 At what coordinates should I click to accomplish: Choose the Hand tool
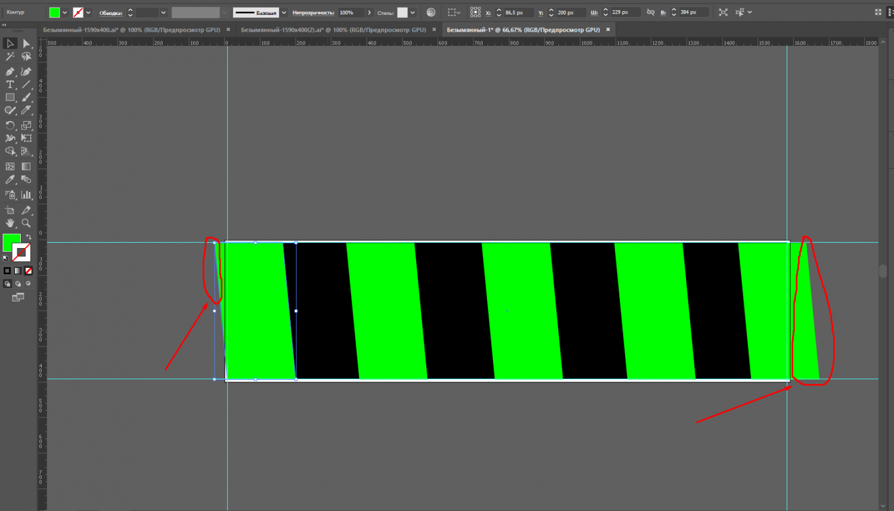pyautogui.click(x=10, y=223)
